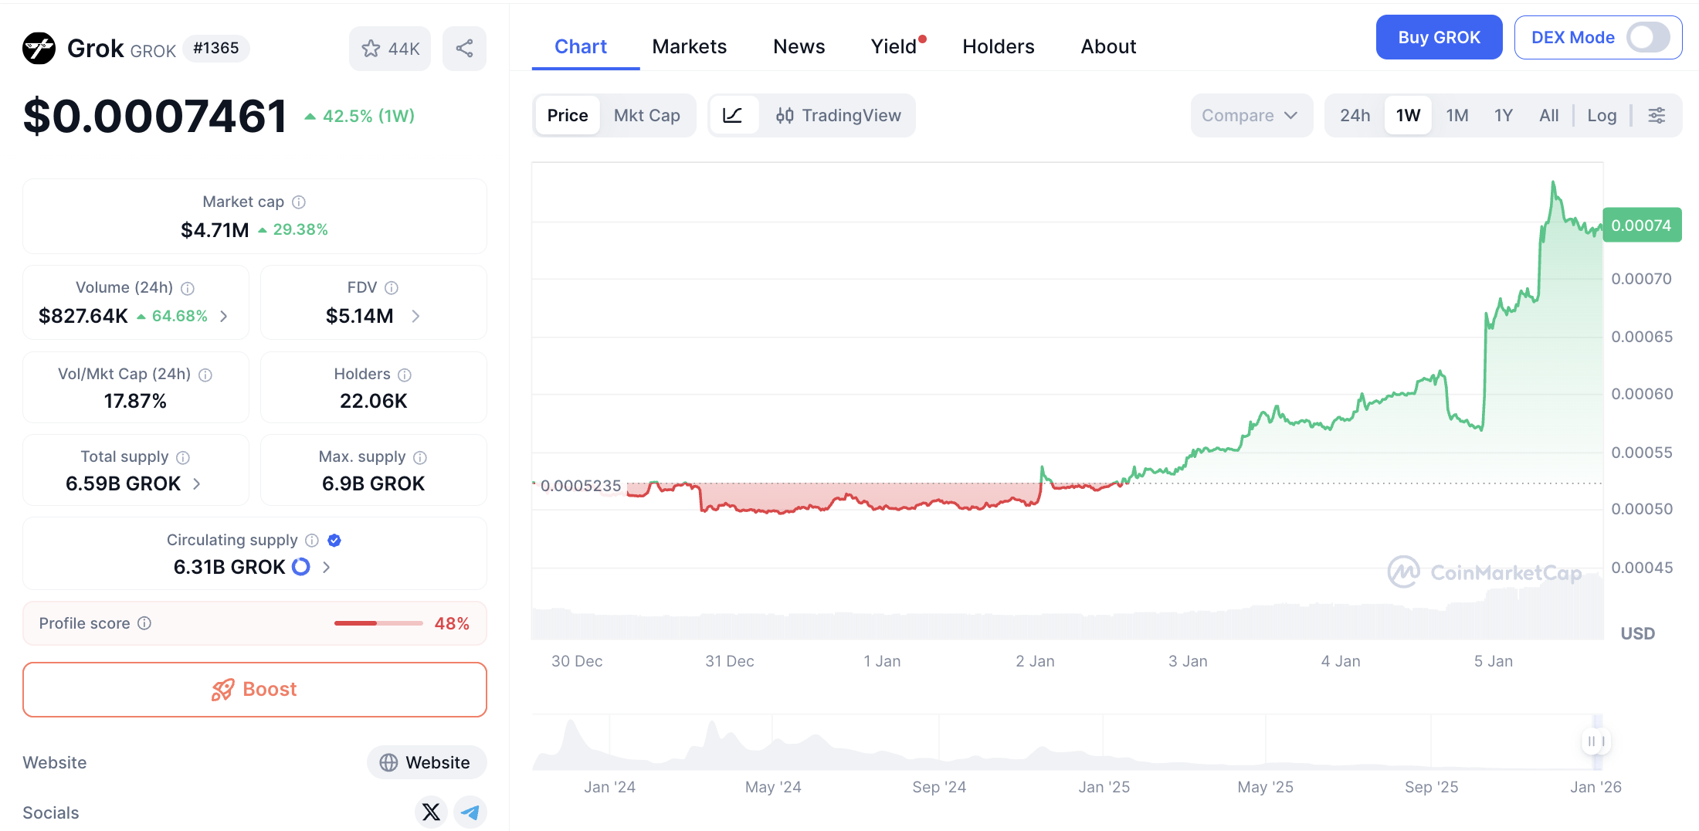Select the 1M time range
The width and height of the screenshot is (1699, 831).
click(x=1457, y=116)
